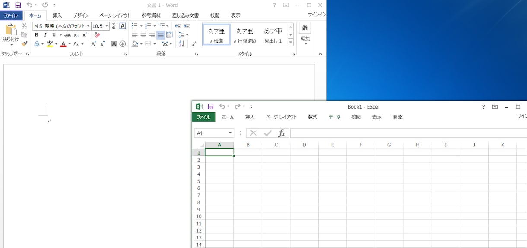Click サインイン in the Word window

(317, 15)
